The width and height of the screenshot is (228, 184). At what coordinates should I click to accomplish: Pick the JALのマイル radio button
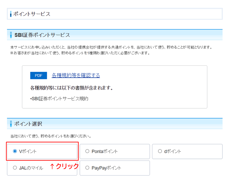(x=15, y=168)
